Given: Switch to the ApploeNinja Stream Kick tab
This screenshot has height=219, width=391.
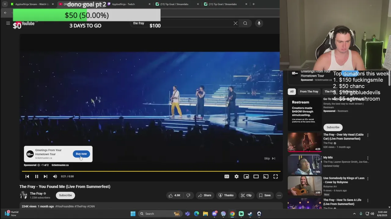Looking at the screenshot, I should tap(32, 4).
